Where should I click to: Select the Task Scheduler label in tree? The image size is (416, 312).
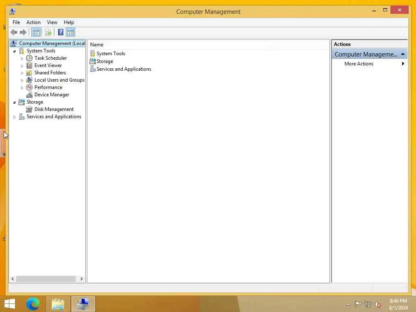pos(50,58)
